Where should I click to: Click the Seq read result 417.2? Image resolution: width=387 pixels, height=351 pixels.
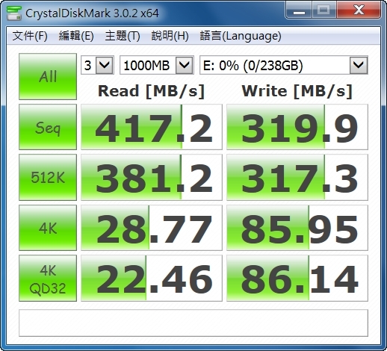click(x=152, y=127)
